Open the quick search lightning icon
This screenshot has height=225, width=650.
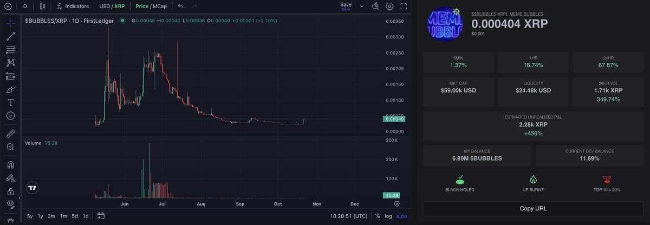[x=376, y=6]
